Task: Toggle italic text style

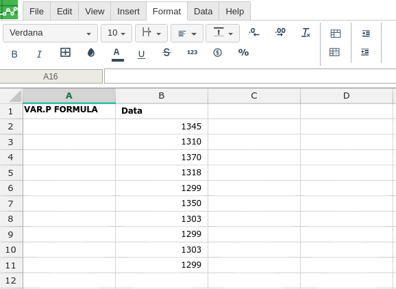Action: pyautogui.click(x=39, y=54)
